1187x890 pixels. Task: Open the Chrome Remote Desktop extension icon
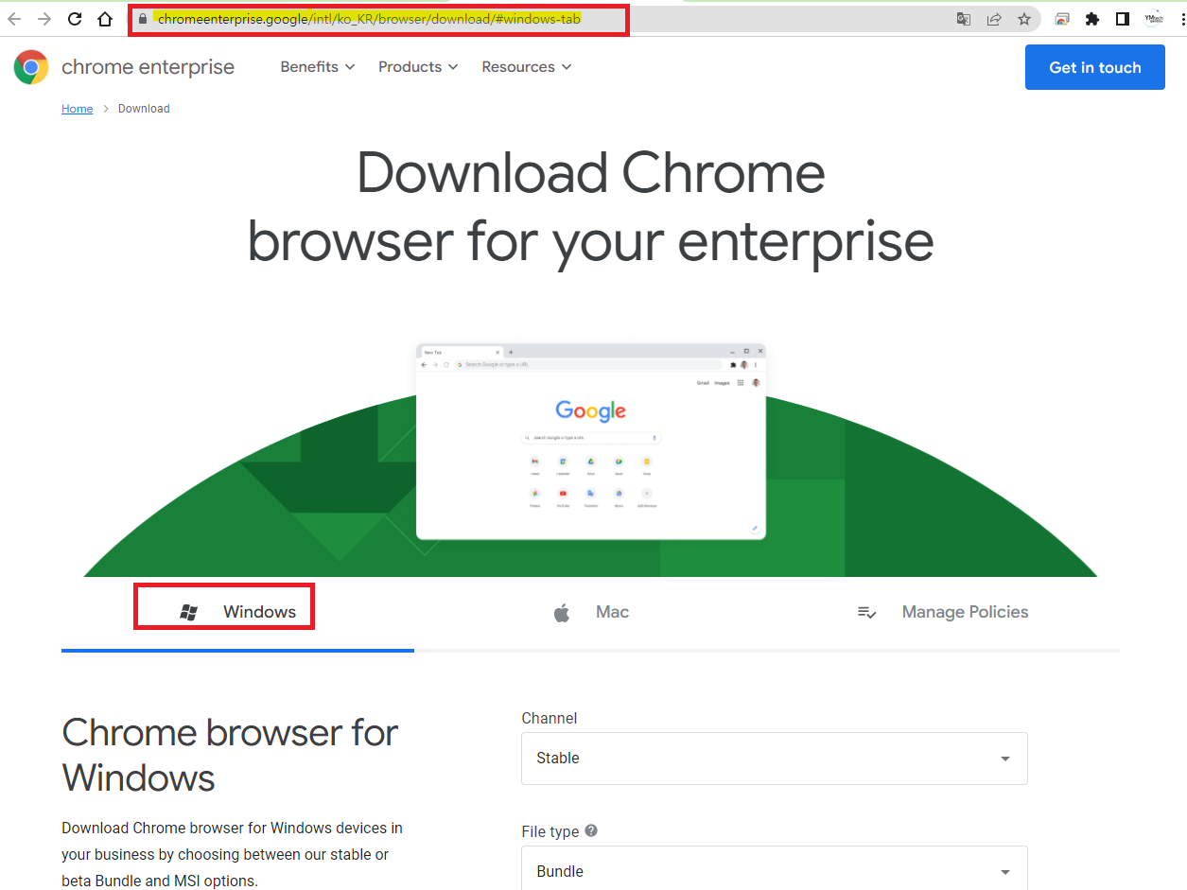[x=1062, y=19]
